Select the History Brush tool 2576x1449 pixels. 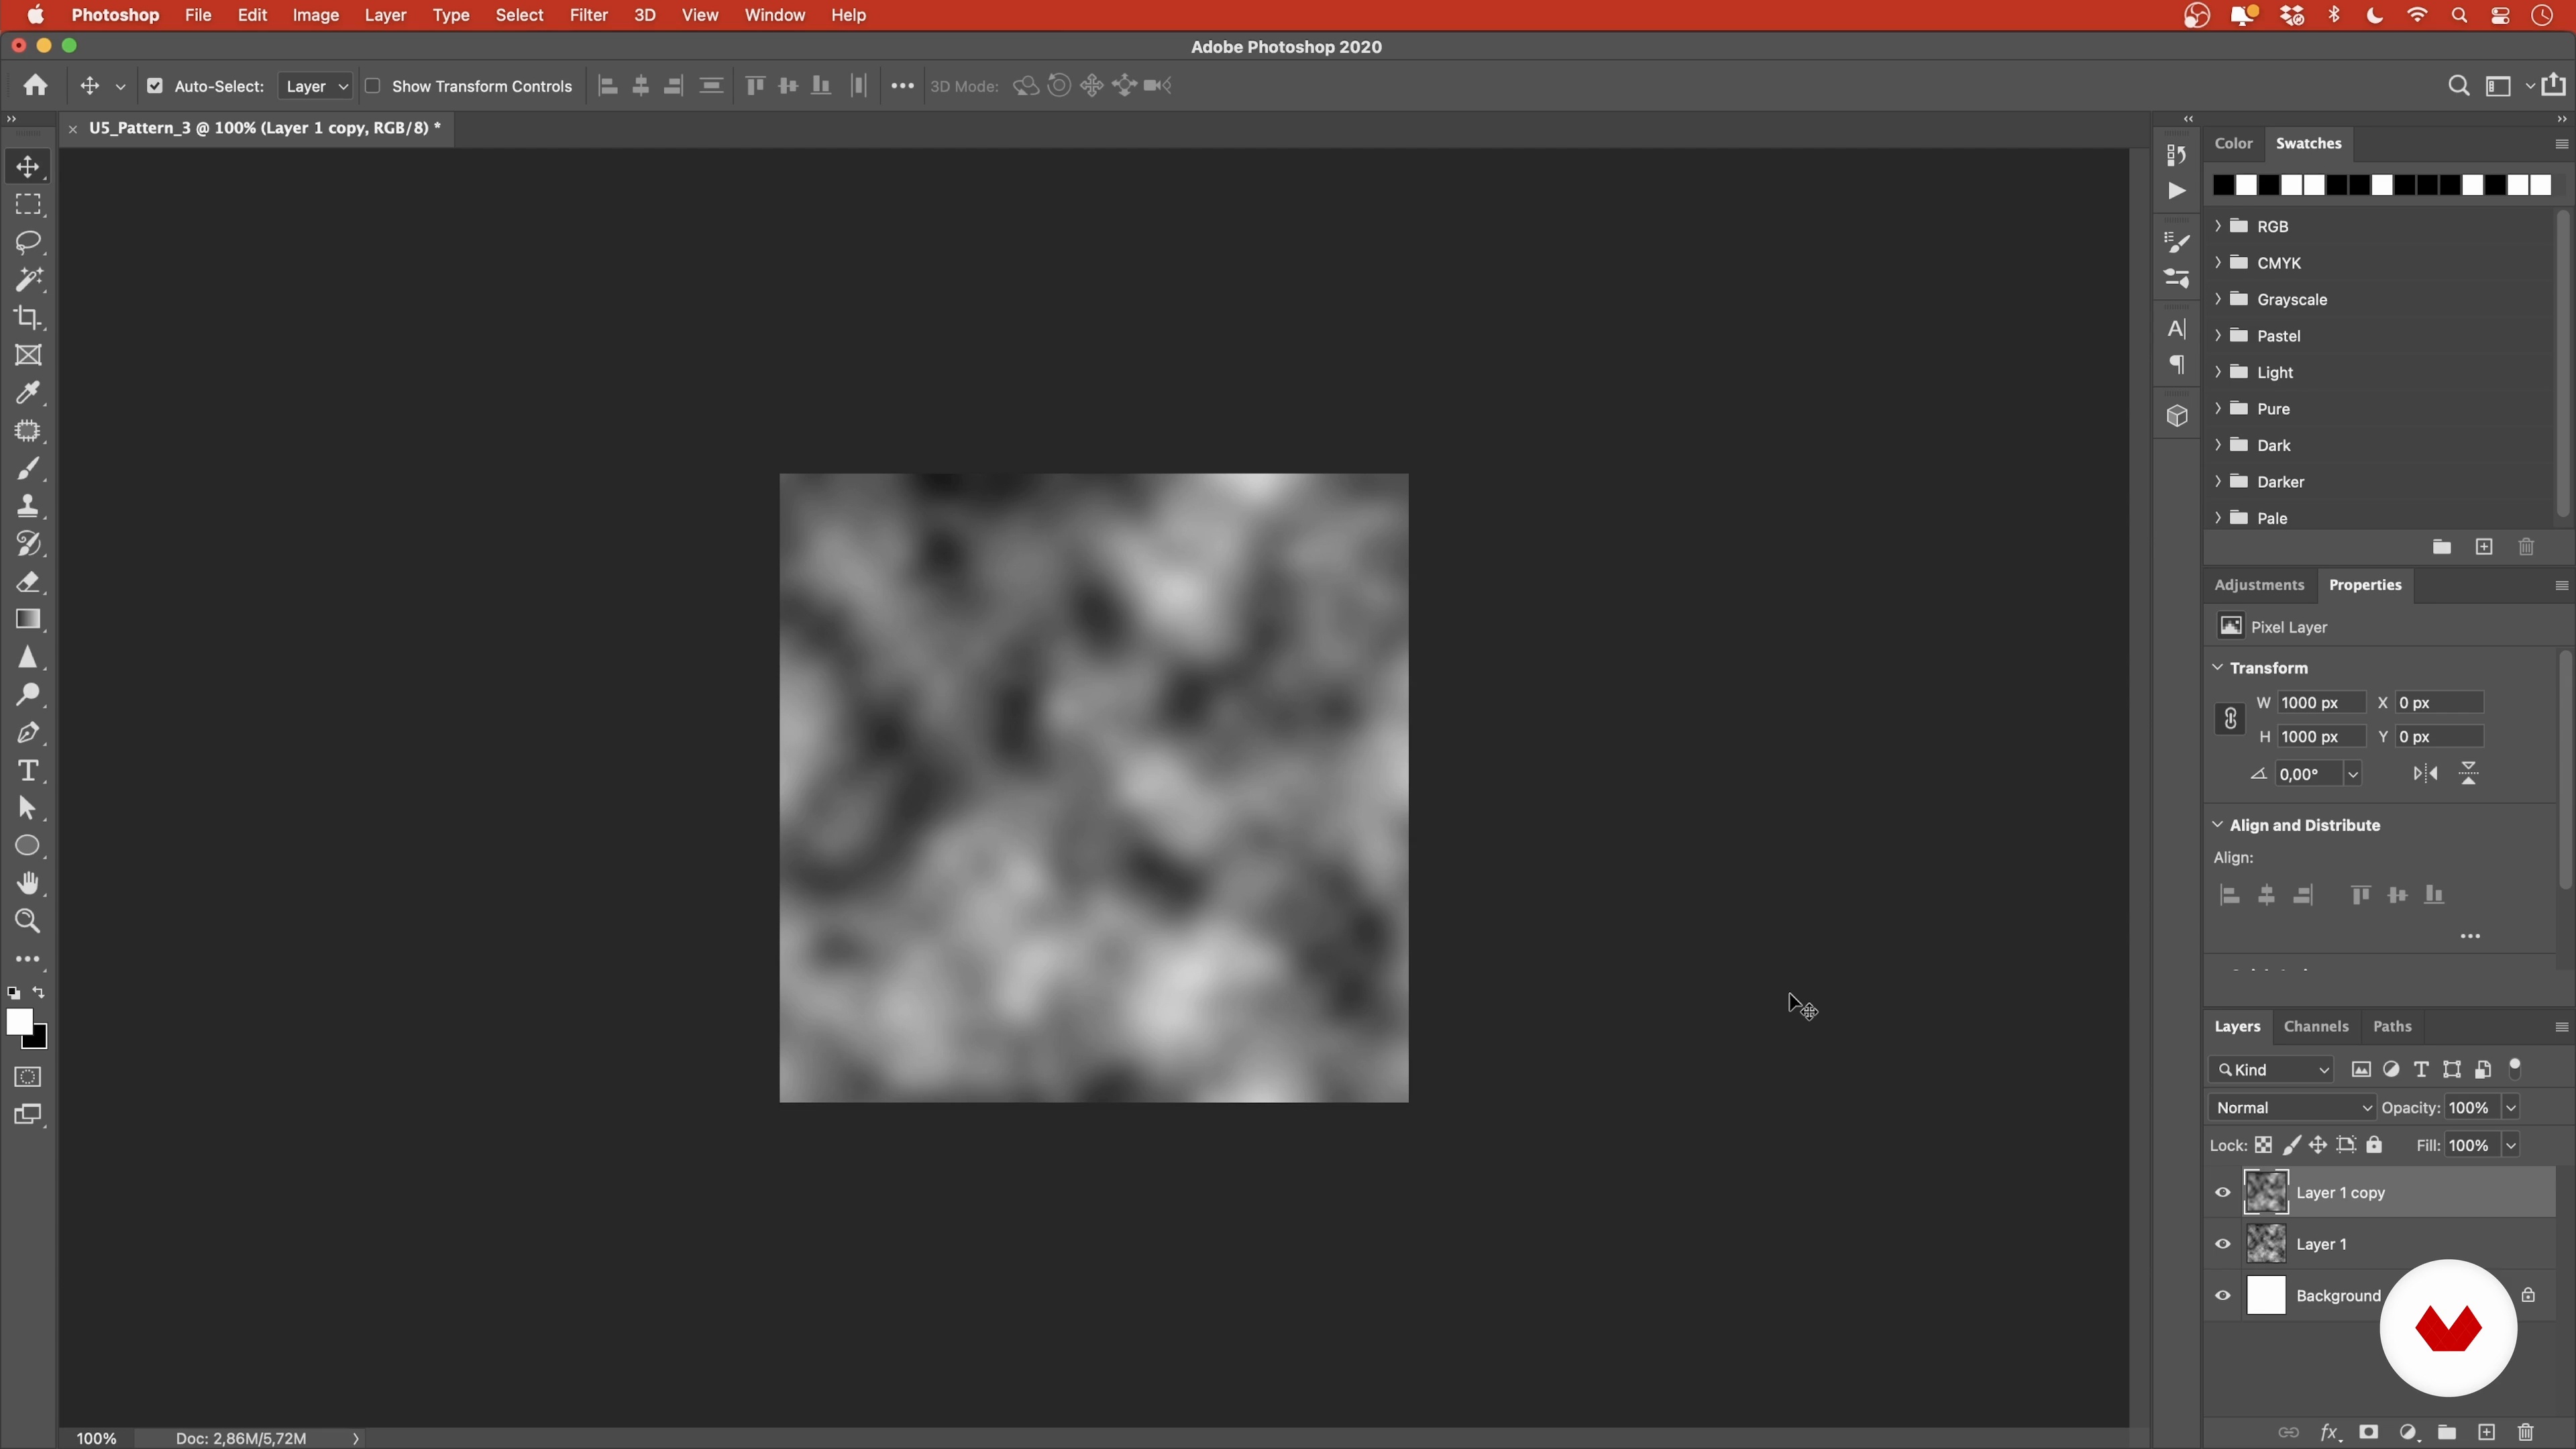click(28, 544)
